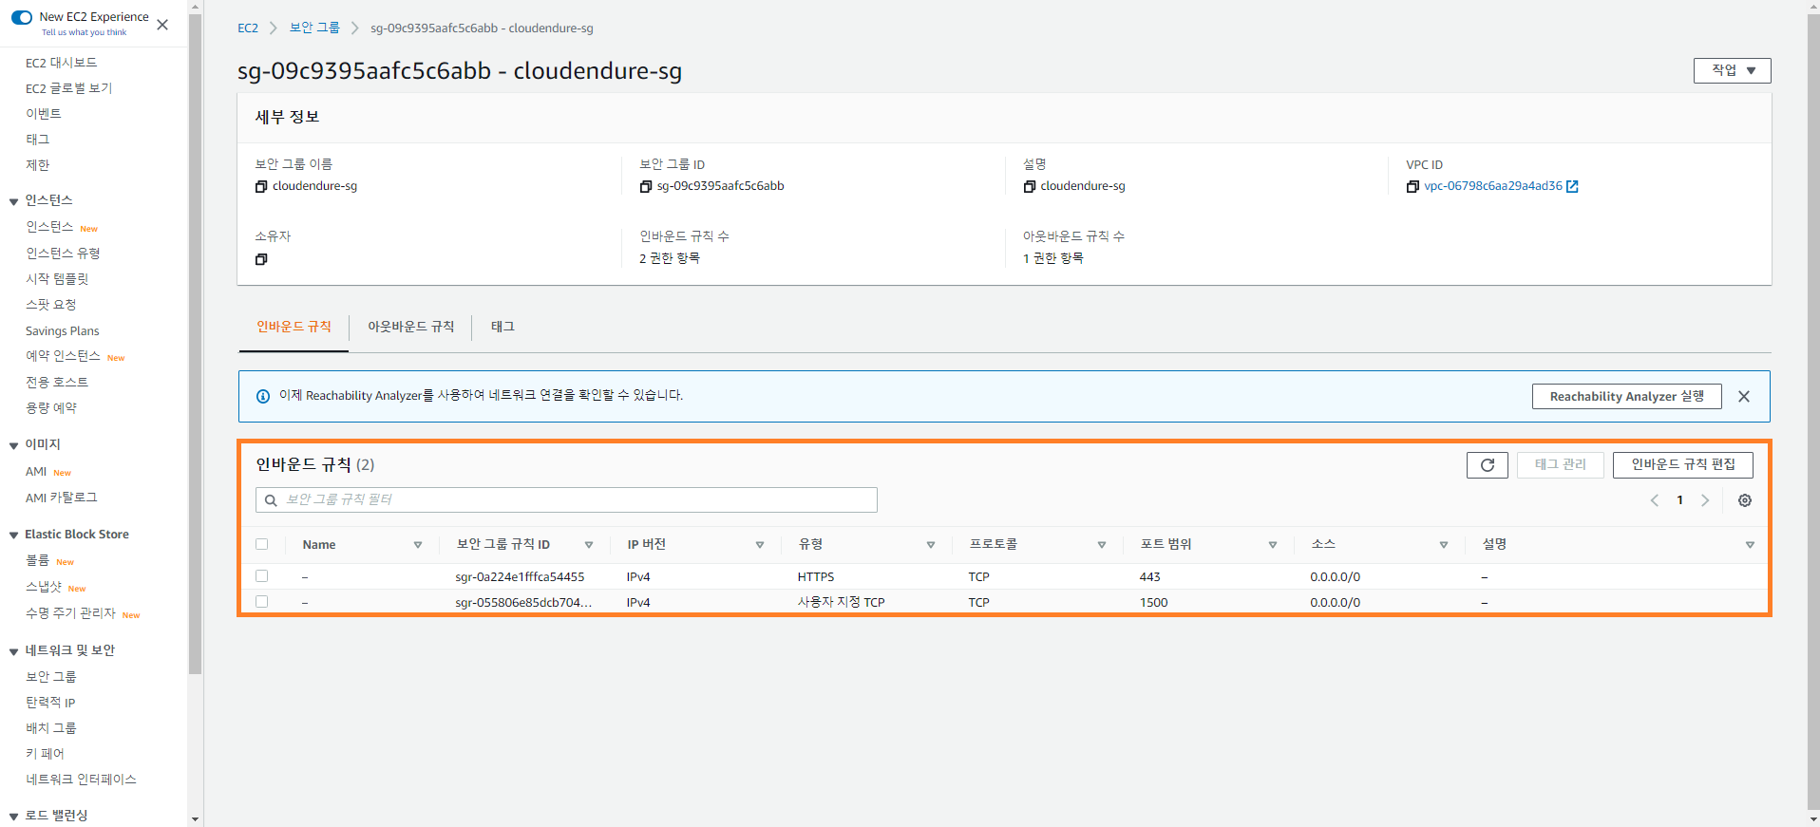This screenshot has width=1820, height=827.
Task: Go to previous page of inbound rules
Action: coord(1655,500)
